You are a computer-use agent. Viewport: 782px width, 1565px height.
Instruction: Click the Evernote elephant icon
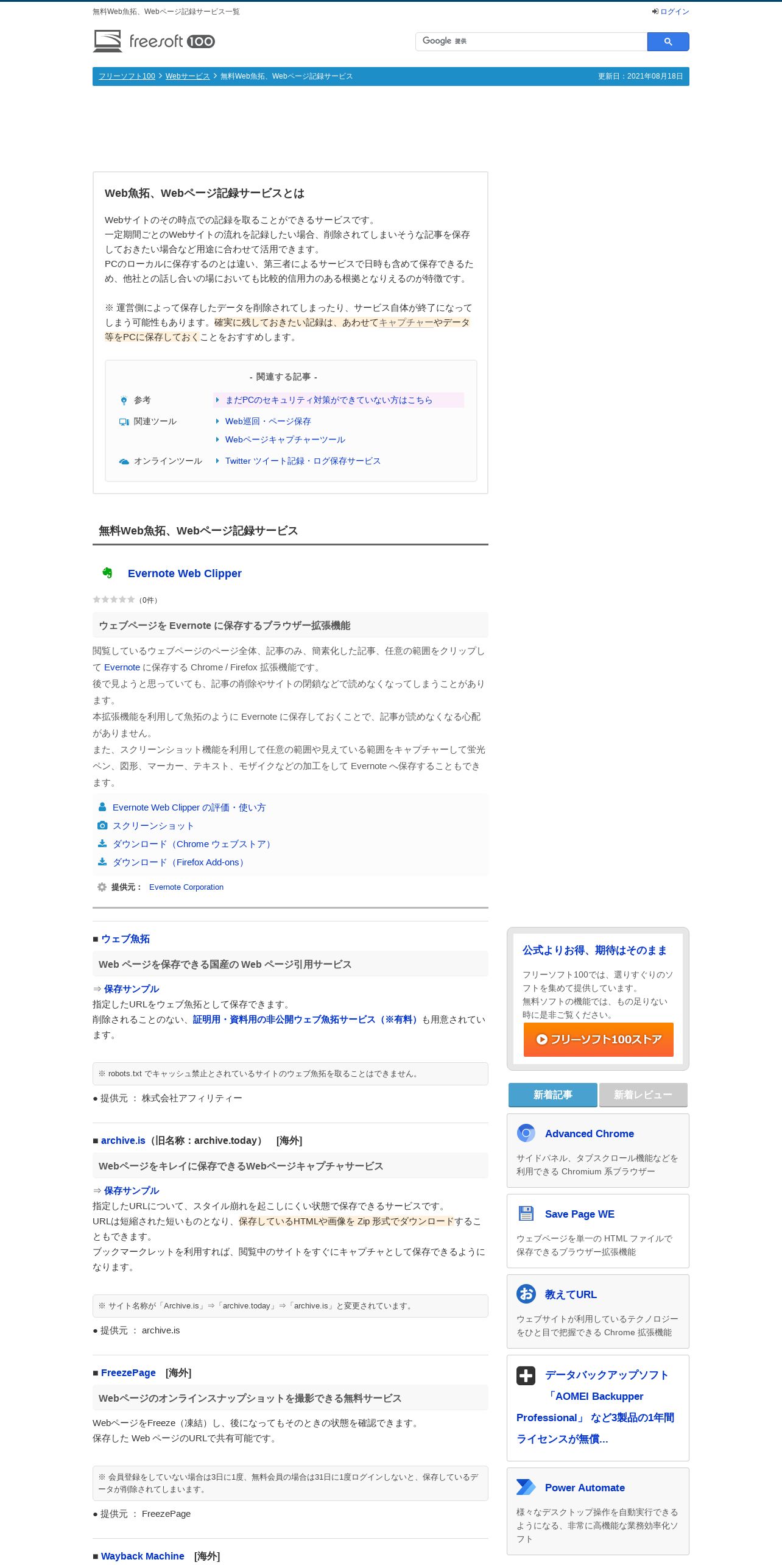(107, 573)
